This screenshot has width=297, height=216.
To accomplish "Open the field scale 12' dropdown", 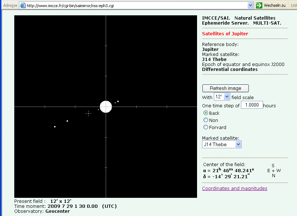I will (222, 97).
